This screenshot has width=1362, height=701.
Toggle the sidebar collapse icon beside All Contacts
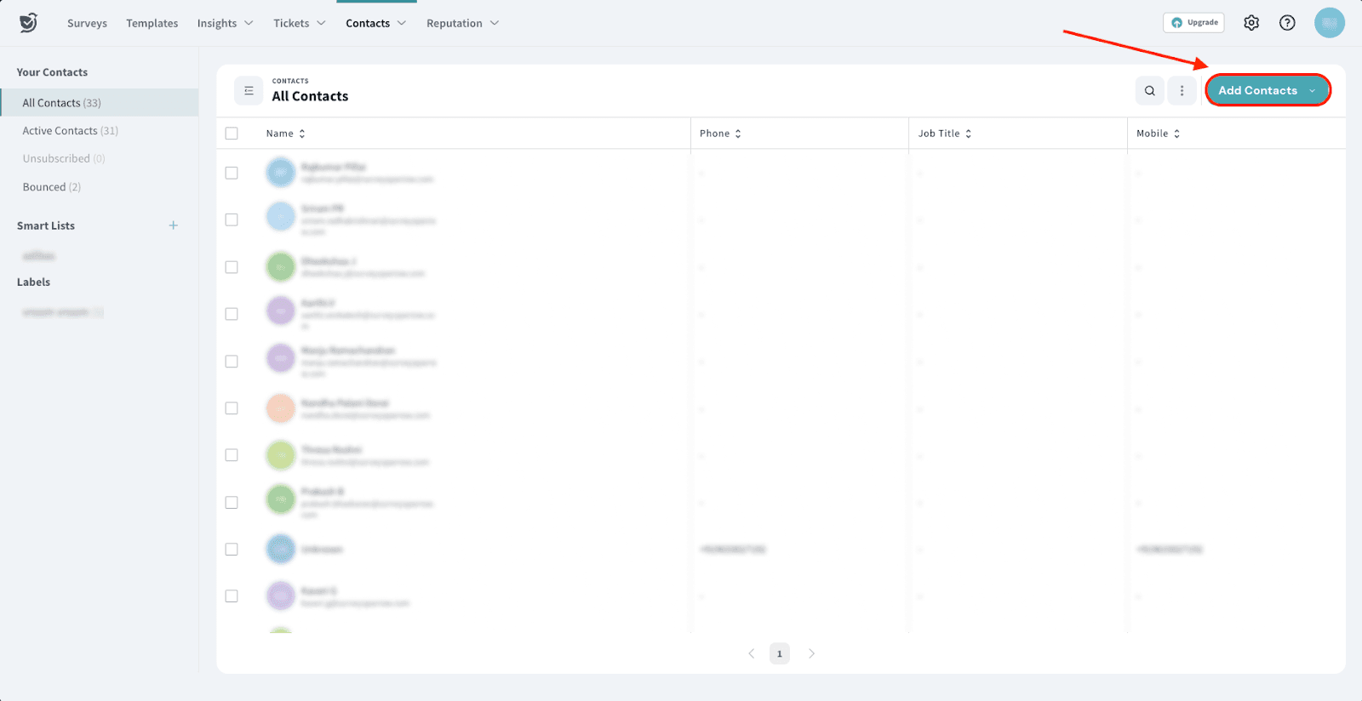pyautogui.click(x=249, y=91)
